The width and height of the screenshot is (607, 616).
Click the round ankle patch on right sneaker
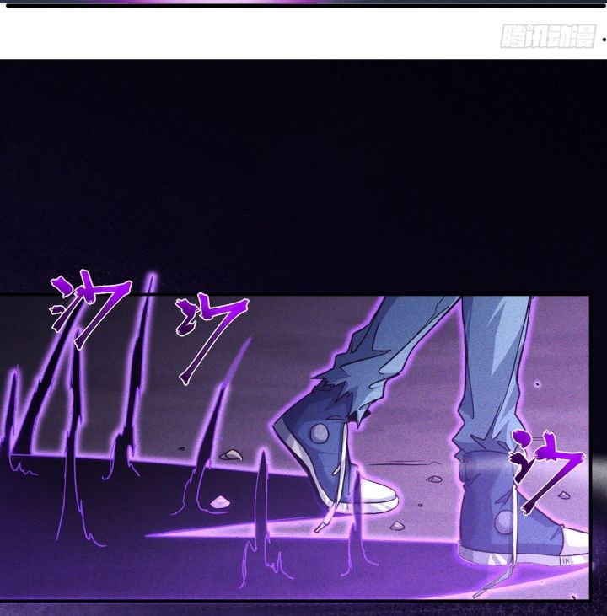504,521
